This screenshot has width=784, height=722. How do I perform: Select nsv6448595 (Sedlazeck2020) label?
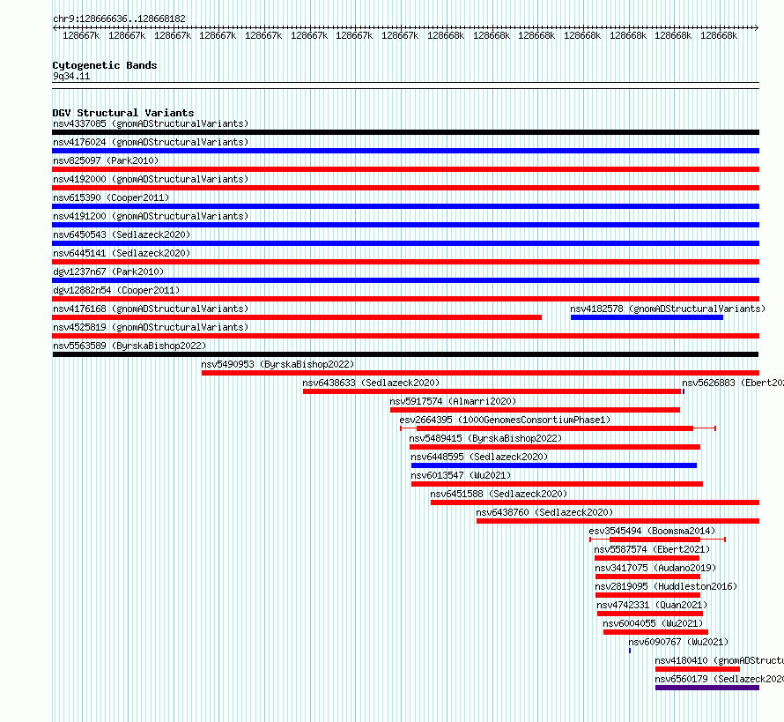point(479,457)
